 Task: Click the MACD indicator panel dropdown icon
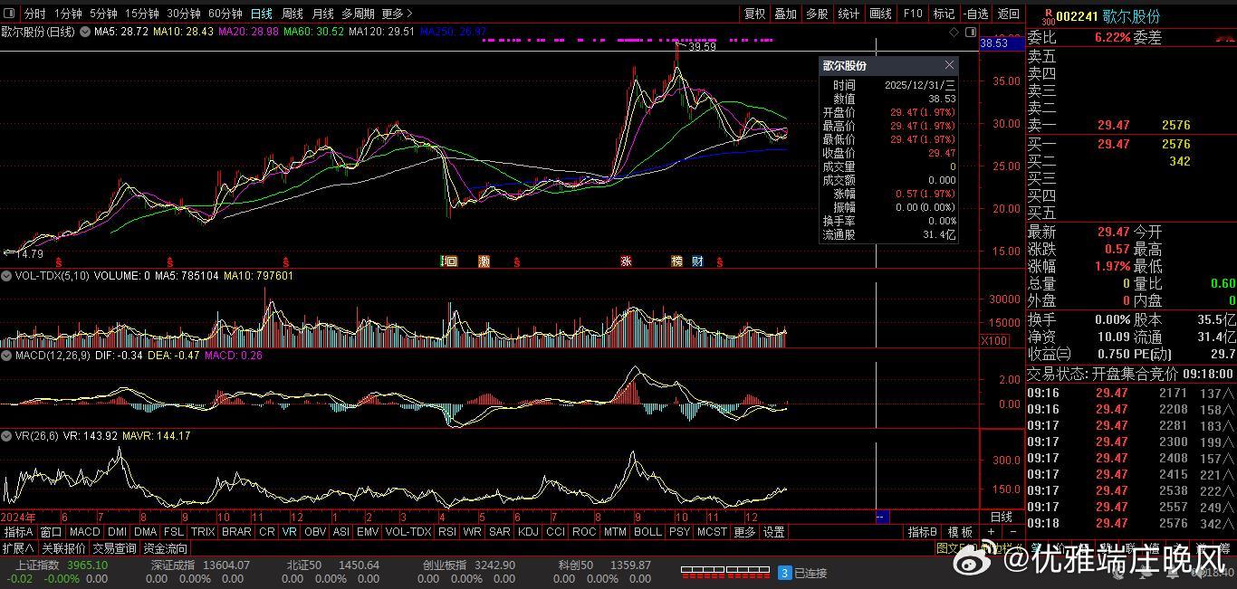click(7, 356)
